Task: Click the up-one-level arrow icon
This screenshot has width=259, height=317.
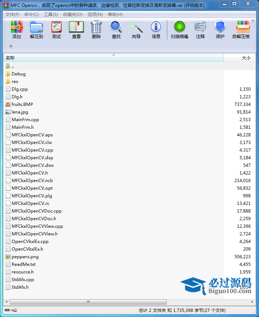Action: 11,46
